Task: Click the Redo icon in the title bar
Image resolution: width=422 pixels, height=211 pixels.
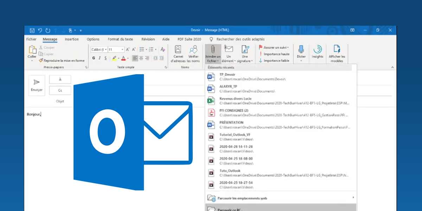Action: point(47,30)
